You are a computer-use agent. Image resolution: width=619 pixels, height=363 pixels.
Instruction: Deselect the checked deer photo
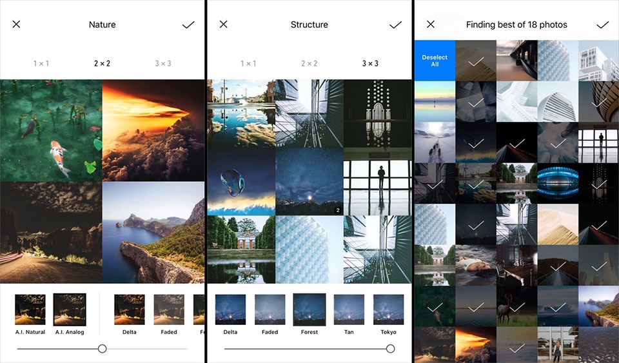coord(516,306)
